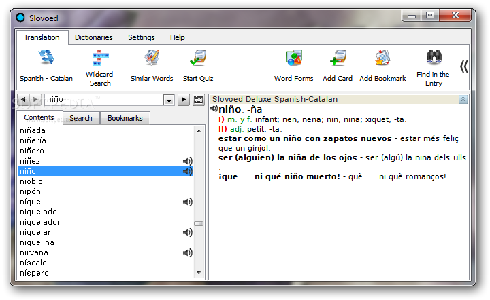
Task: Open the Wildcard Search tool
Action: point(99,68)
